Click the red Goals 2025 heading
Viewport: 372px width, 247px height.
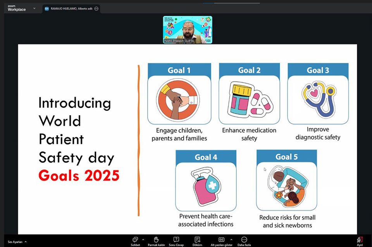(79, 176)
